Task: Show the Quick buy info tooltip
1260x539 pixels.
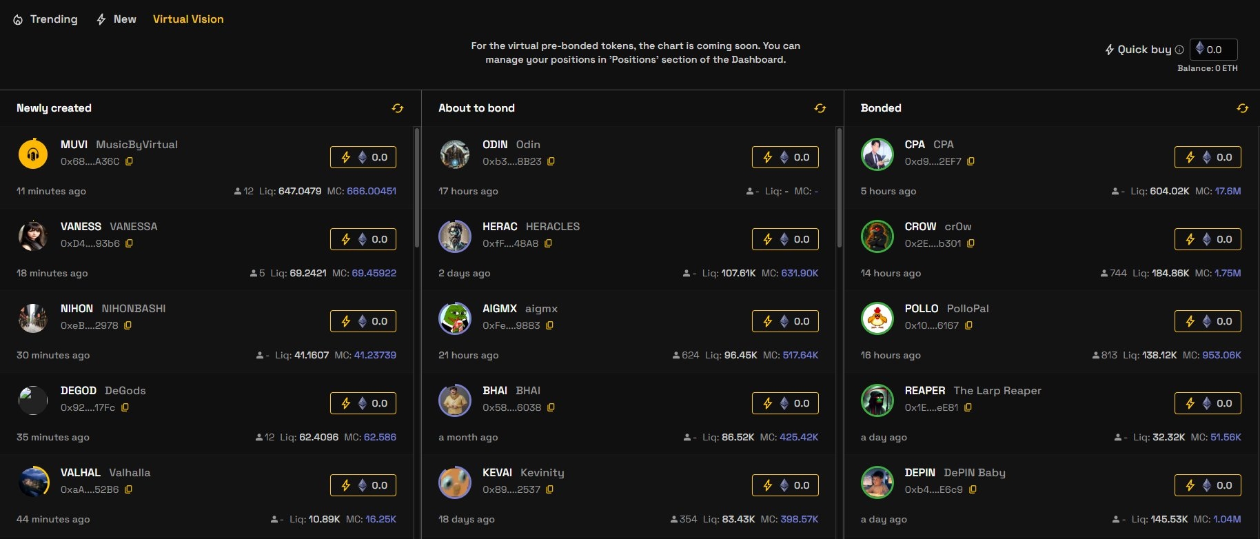Action: 1179,50
